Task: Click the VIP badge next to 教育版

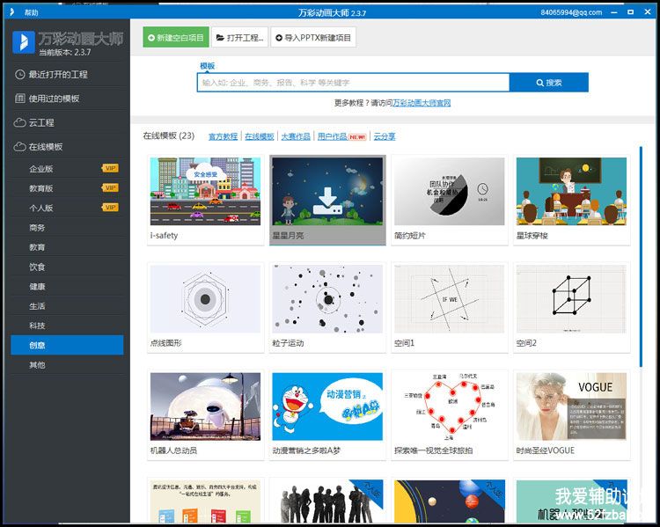Action: click(110, 188)
